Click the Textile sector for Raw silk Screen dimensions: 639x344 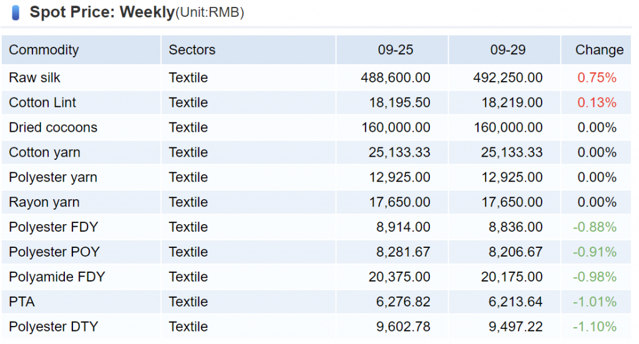188,78
